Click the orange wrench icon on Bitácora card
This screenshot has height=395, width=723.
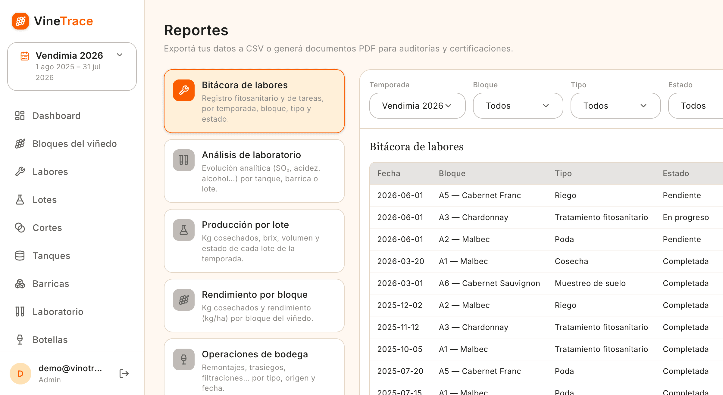pos(184,90)
